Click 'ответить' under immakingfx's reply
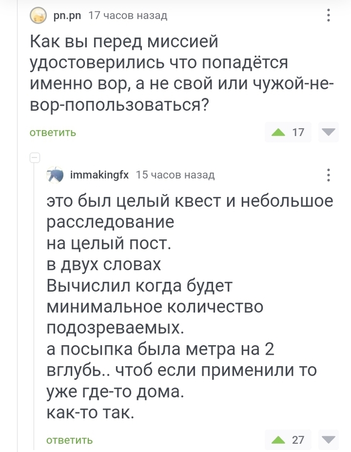The height and width of the screenshot is (452, 351). tap(69, 440)
